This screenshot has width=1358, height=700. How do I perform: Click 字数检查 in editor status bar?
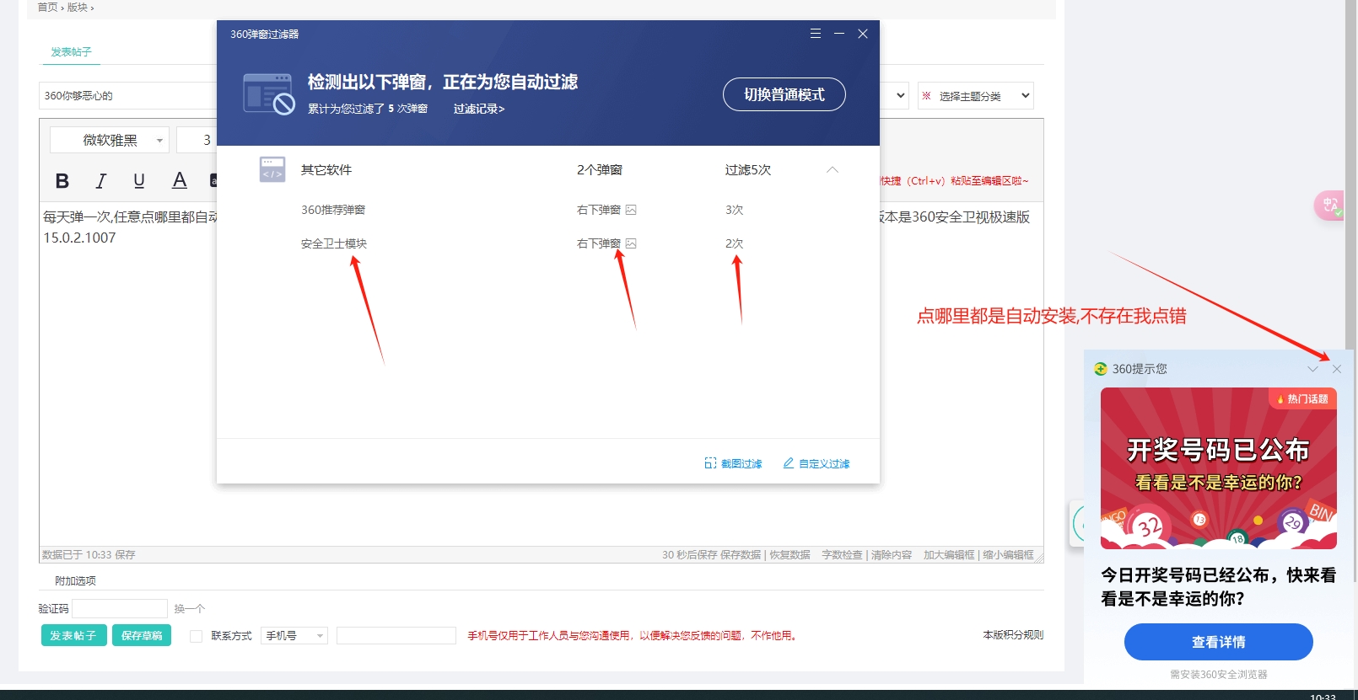842,555
